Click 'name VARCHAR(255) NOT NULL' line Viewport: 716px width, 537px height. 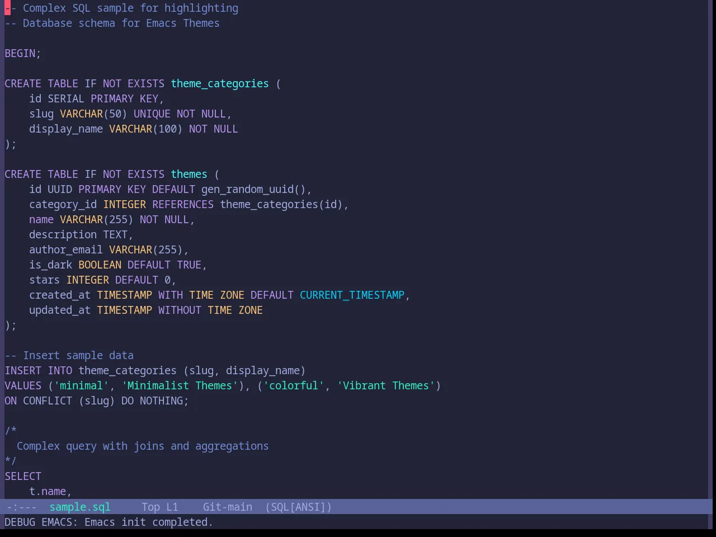112,219
